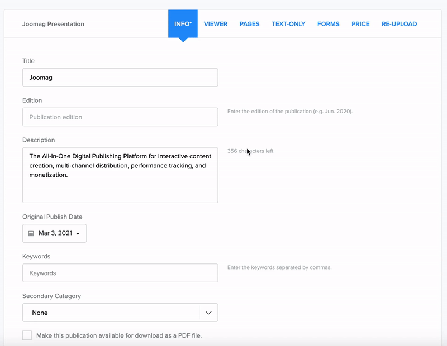Screen dimensions: 447x346
Task: Open the date caret next to Mar 3, 2021
Action: [x=78, y=234]
